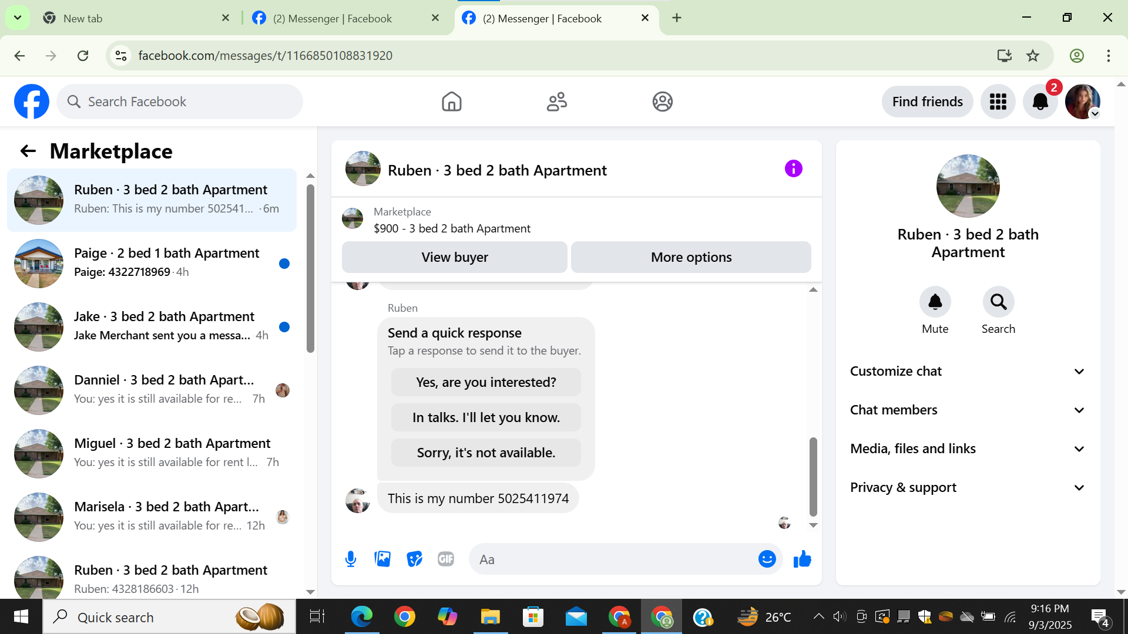Bookmark this page with the star icon
The image size is (1128, 634).
click(x=1032, y=56)
